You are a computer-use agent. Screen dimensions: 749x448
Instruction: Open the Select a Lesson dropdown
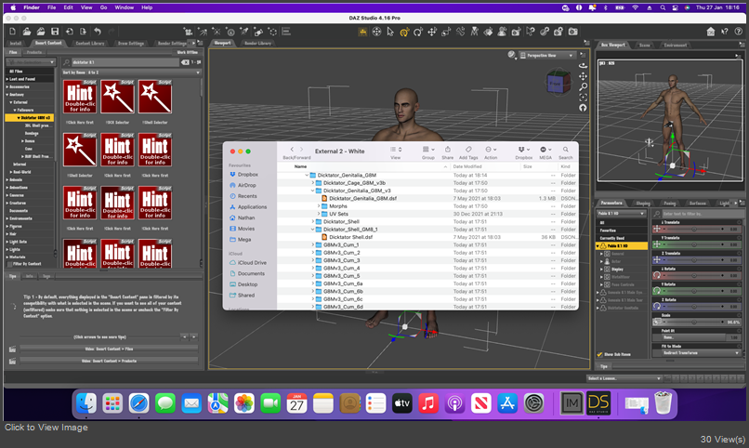624,378
